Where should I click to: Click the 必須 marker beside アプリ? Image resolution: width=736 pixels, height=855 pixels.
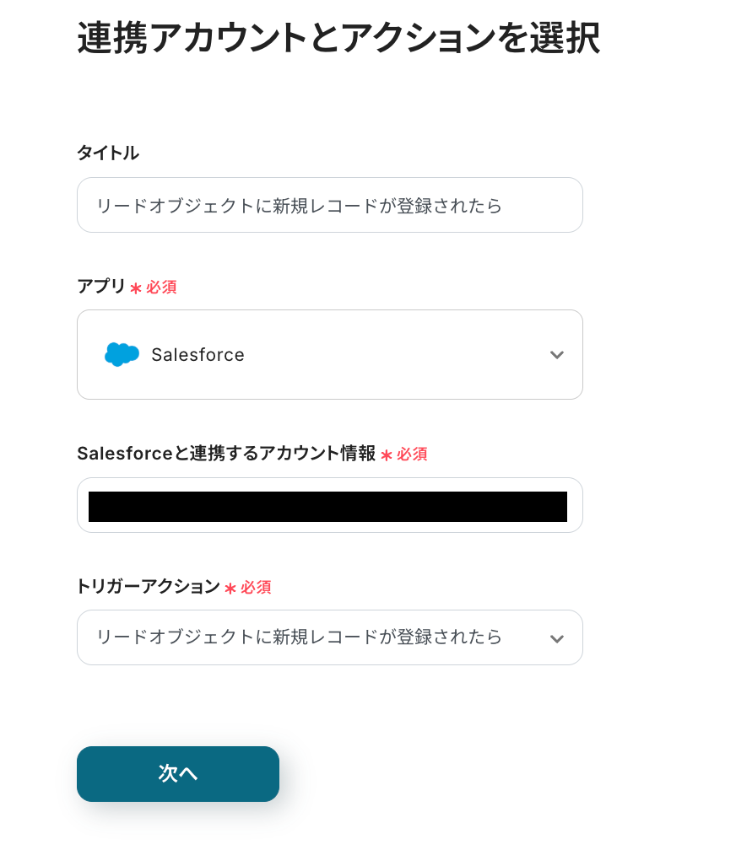click(x=161, y=288)
